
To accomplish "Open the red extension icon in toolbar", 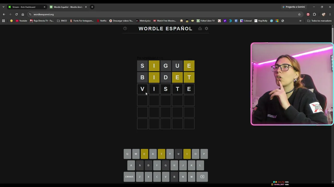I will coord(308,14).
